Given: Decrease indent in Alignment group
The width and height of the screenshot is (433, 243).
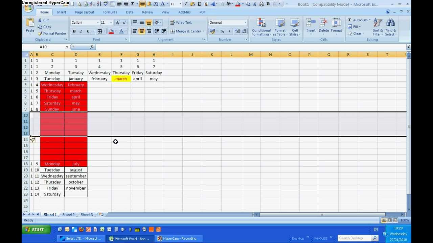Looking at the screenshot, I should tap(157, 31).
